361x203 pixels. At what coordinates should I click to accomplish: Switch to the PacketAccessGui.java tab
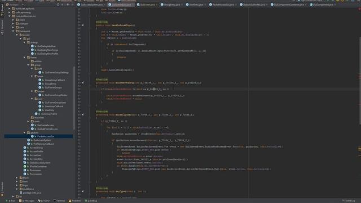pos(223,5)
